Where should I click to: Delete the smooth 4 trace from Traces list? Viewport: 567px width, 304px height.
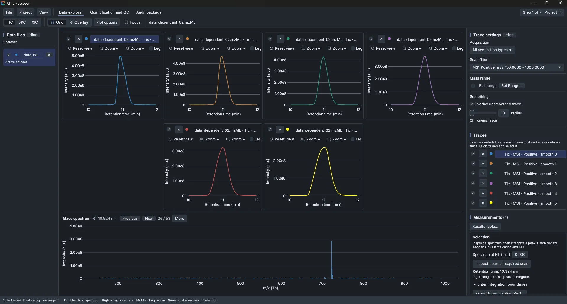click(483, 193)
